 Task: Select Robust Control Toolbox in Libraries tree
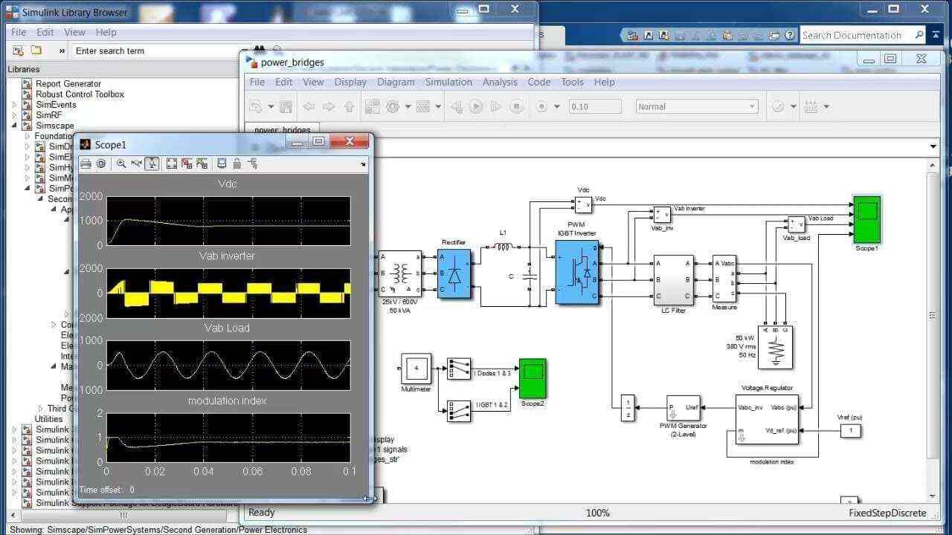(80, 94)
